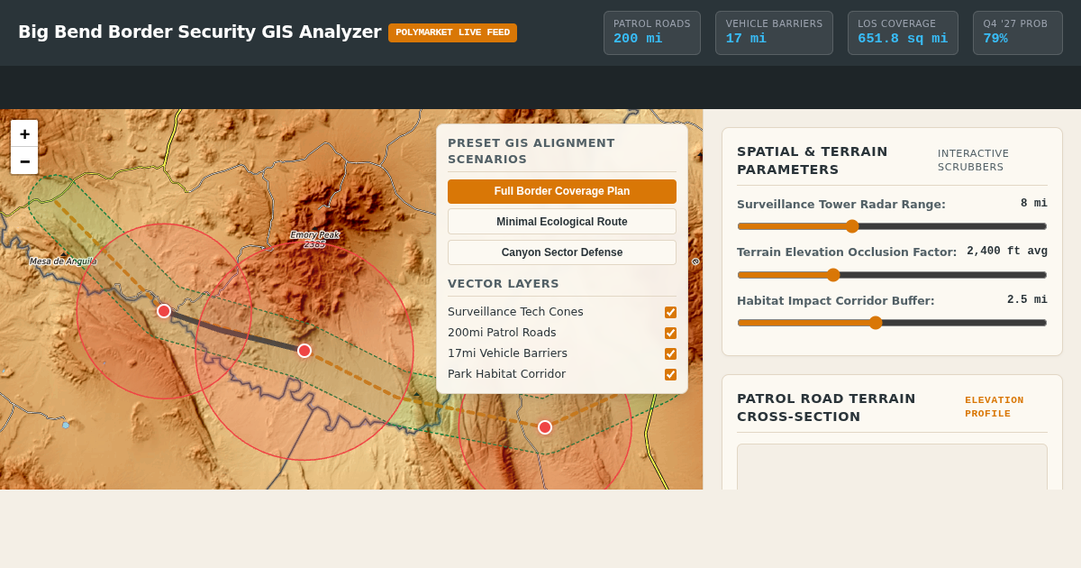1081x568 pixels.
Task: Click the Vehicle Barriers 17 mi stat card
Action: 774,32
